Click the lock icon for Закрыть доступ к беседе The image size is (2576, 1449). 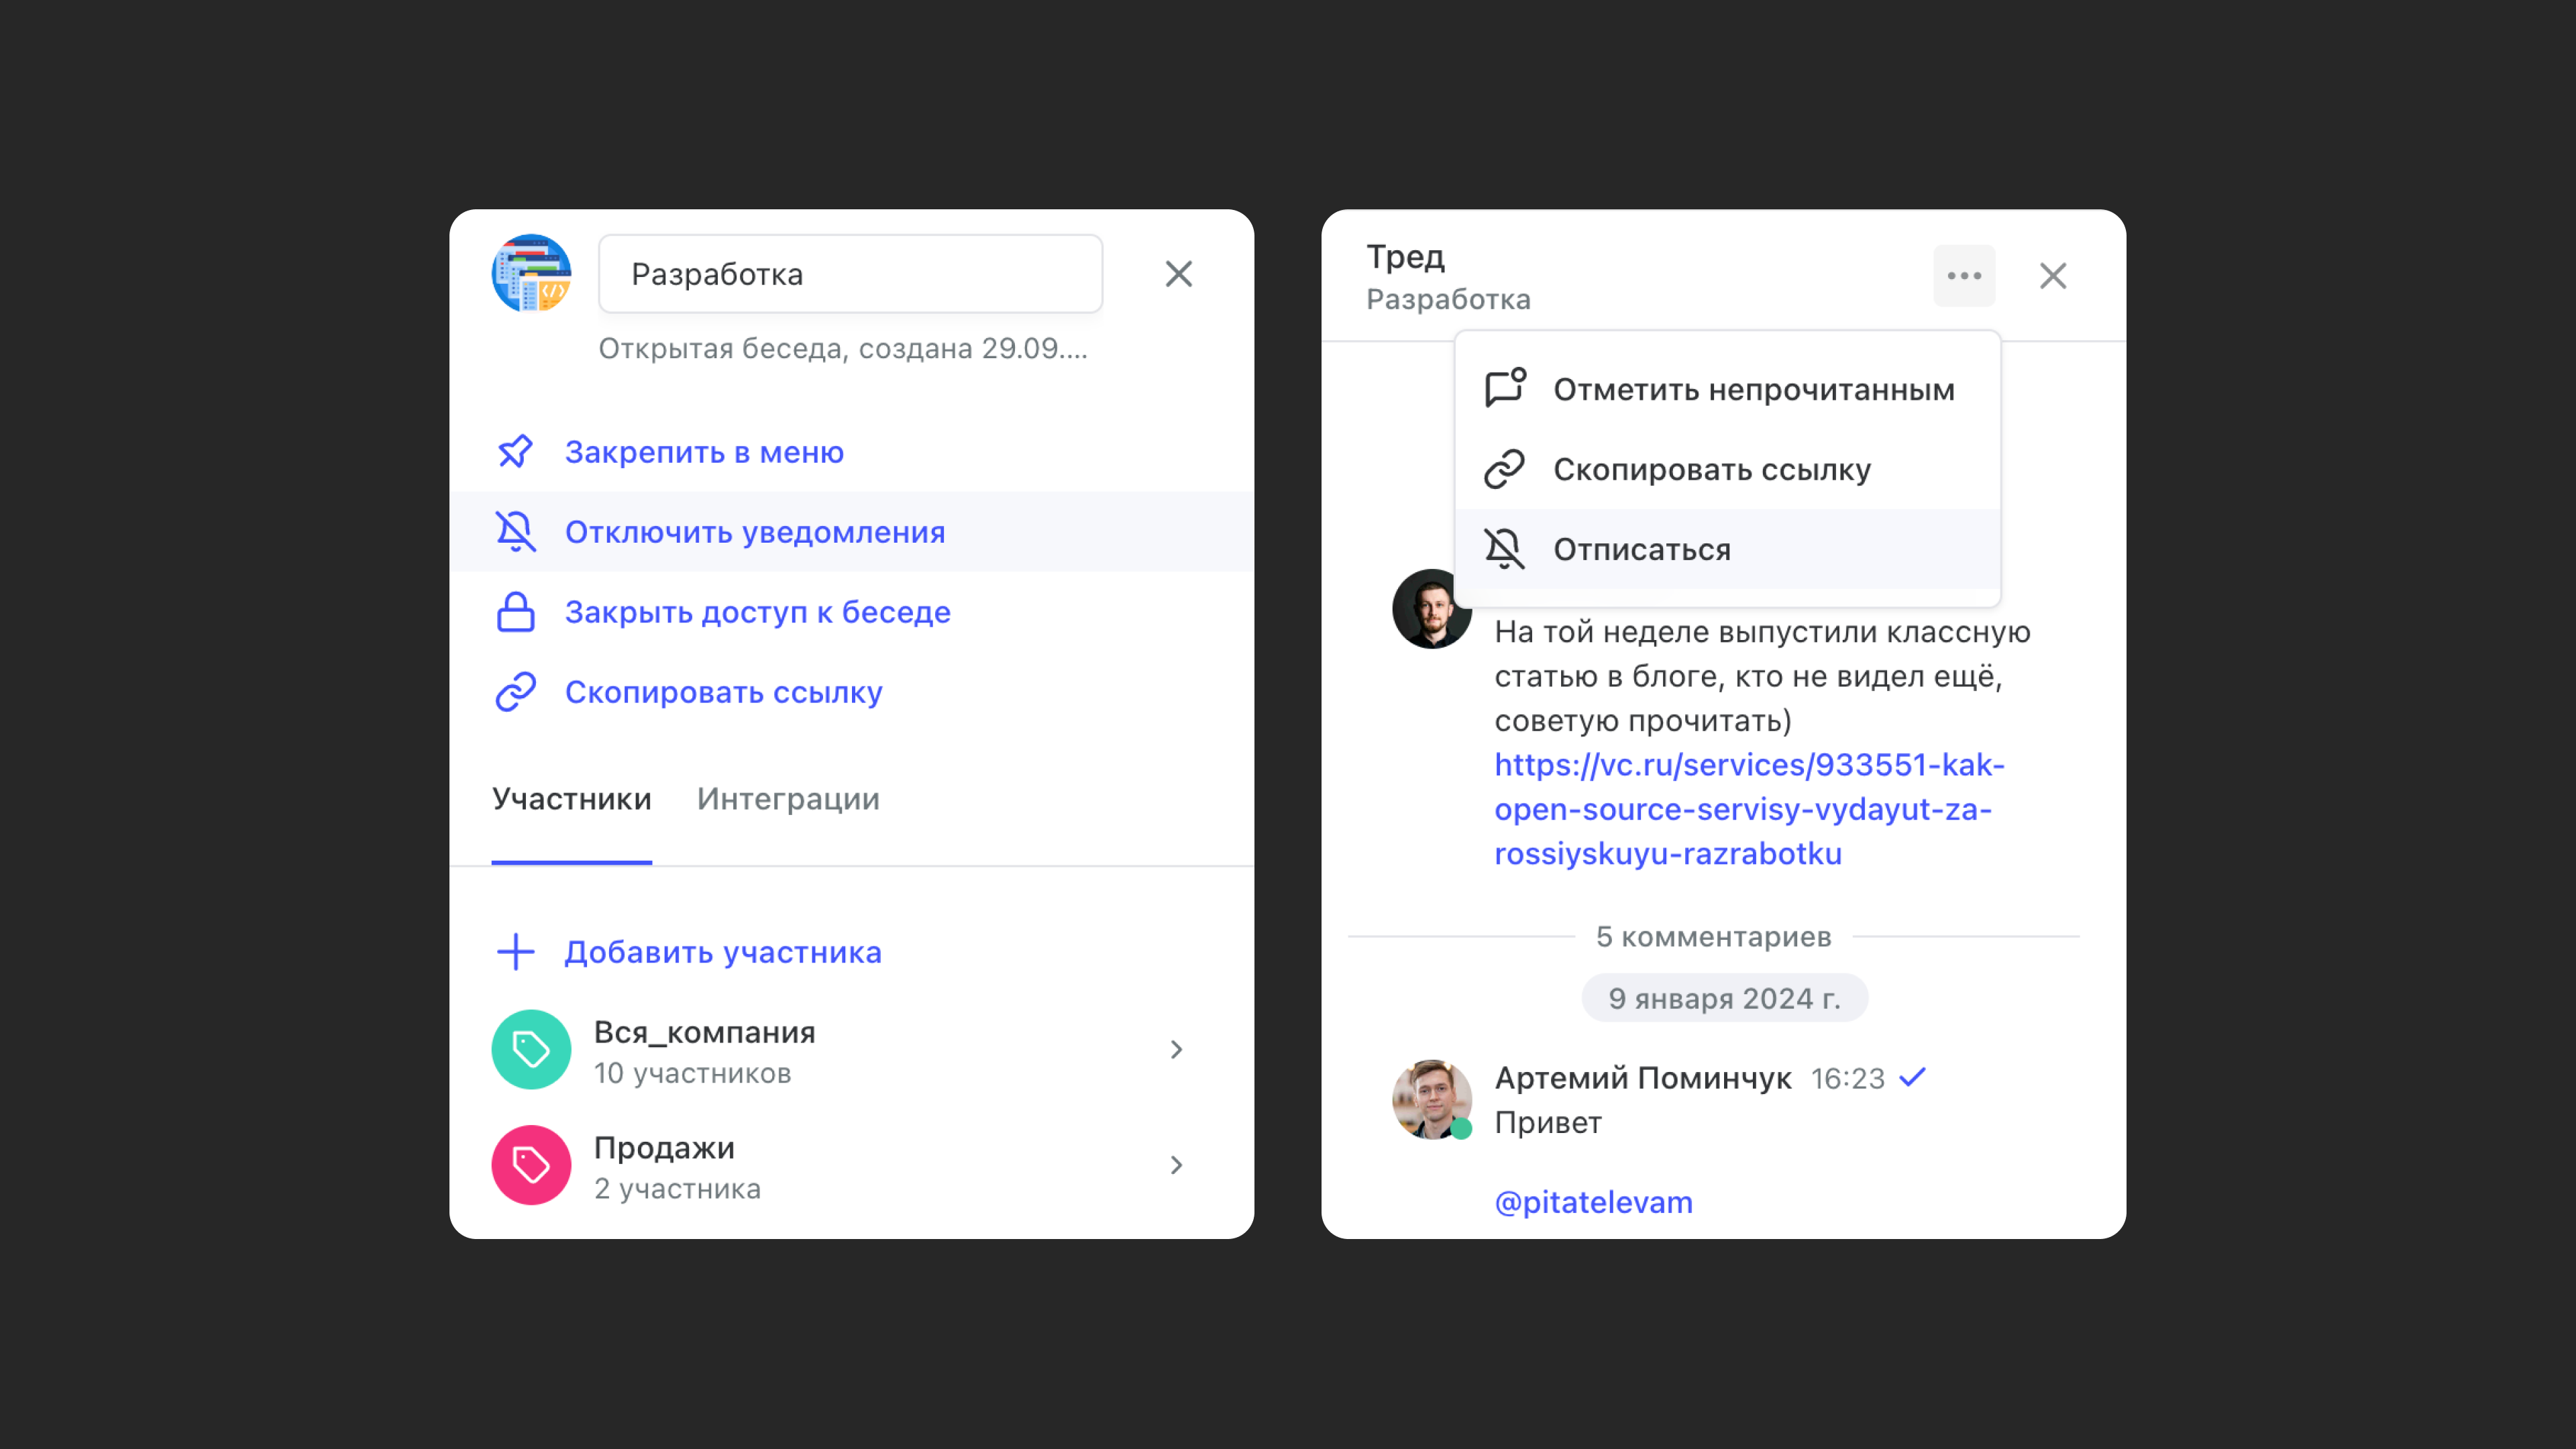pyautogui.click(x=515, y=612)
